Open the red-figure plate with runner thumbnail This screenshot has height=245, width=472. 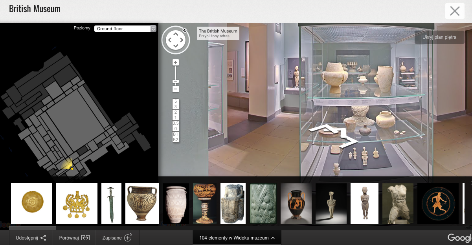438,203
